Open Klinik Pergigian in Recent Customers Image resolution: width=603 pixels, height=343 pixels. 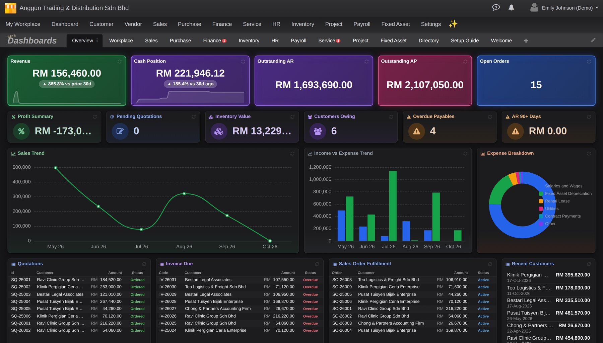point(548,277)
